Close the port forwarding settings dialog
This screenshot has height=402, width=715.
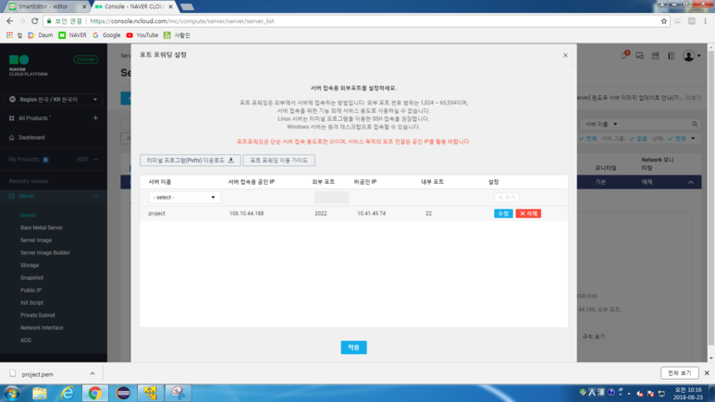(565, 55)
